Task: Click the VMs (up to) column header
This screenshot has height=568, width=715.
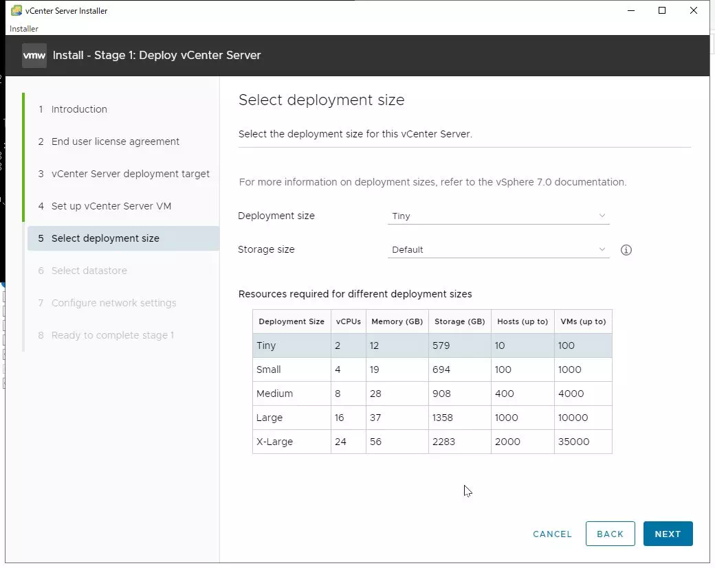Action: (x=583, y=321)
